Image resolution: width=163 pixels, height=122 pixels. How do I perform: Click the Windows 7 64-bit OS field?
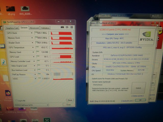(x=125, y=74)
